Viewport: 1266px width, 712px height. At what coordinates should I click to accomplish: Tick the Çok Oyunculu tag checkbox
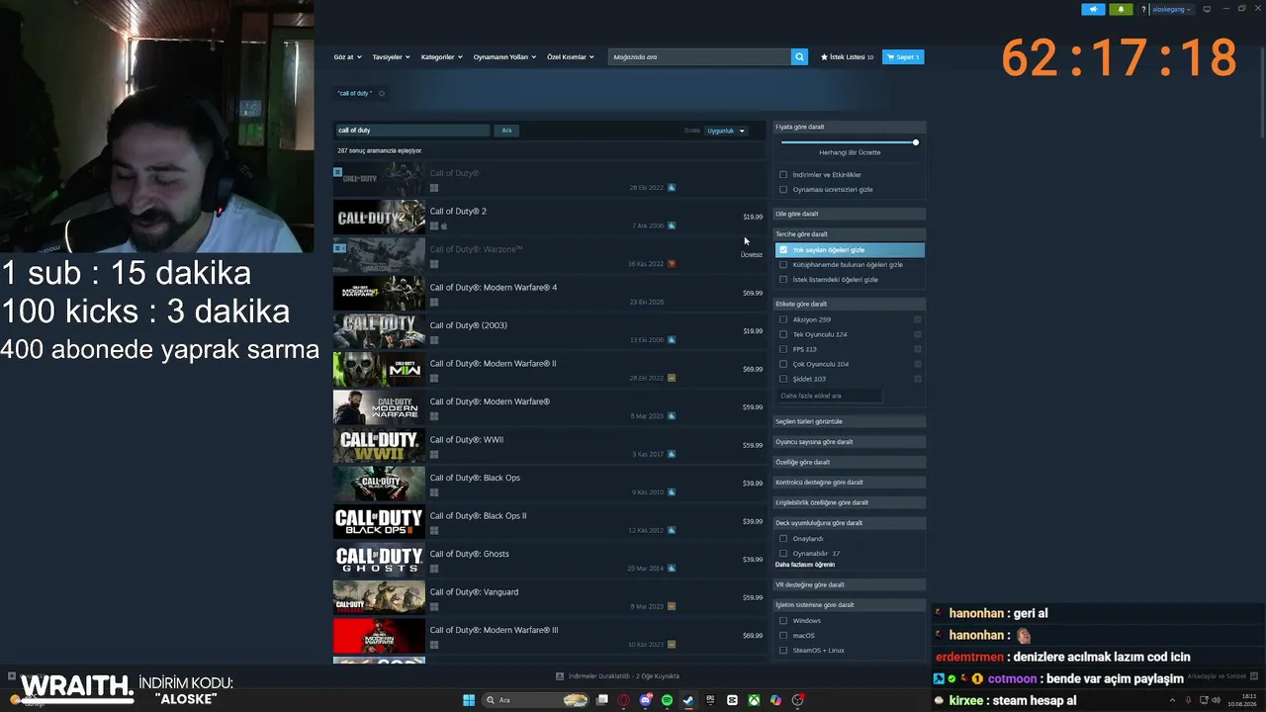pos(783,364)
